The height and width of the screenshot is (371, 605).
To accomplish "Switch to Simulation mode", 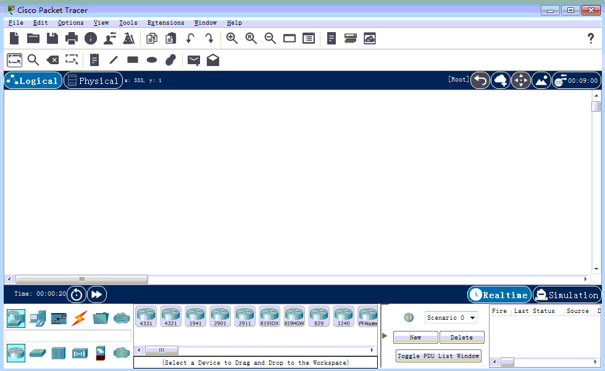I will 567,295.
